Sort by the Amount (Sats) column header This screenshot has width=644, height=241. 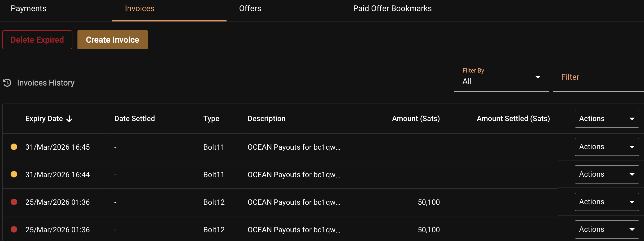[x=416, y=119]
